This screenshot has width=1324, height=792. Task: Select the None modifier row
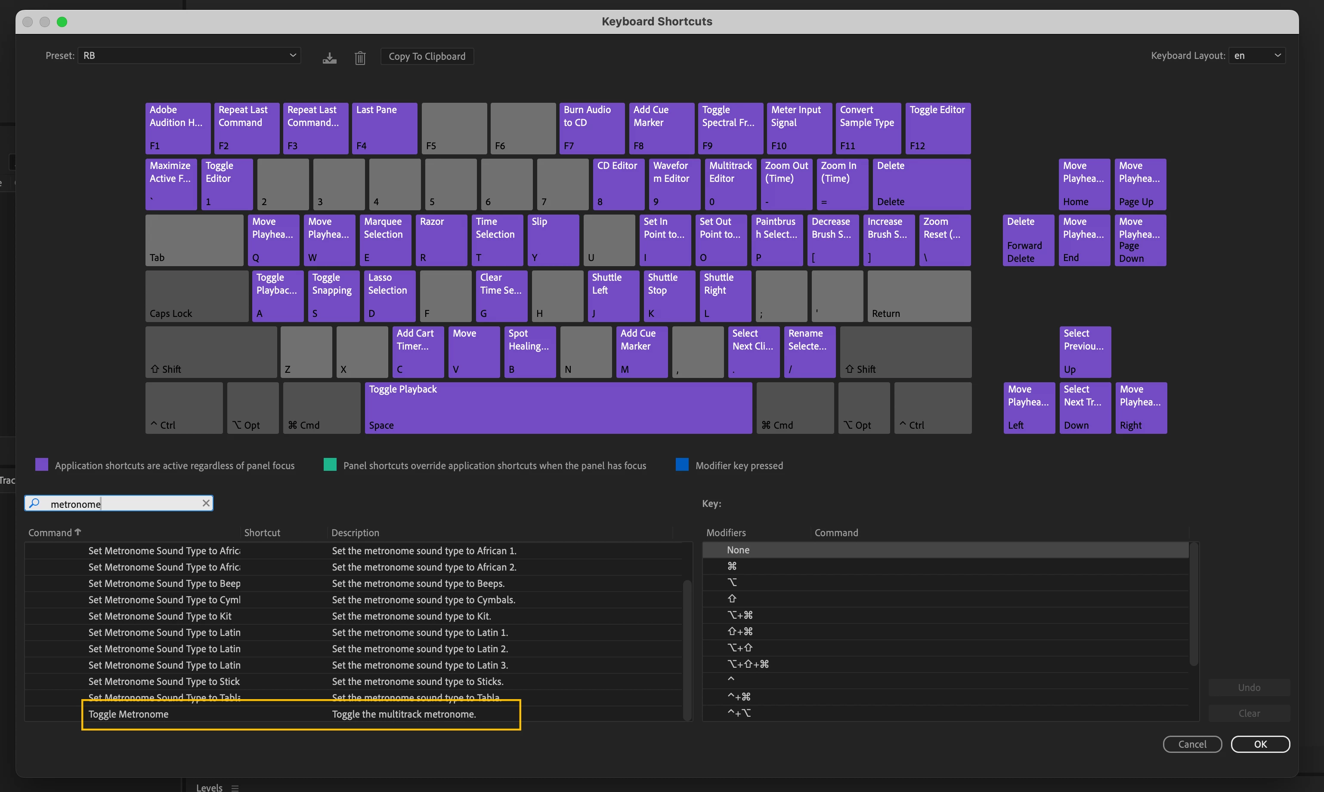click(x=945, y=549)
